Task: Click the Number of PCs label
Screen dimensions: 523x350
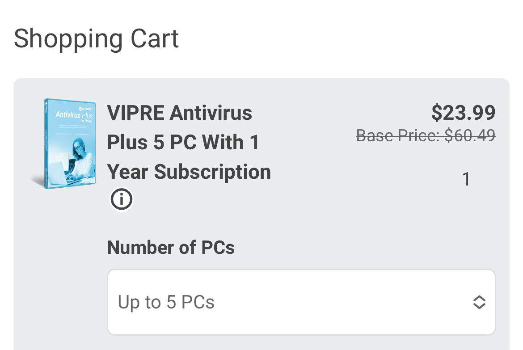Action: 171,247
